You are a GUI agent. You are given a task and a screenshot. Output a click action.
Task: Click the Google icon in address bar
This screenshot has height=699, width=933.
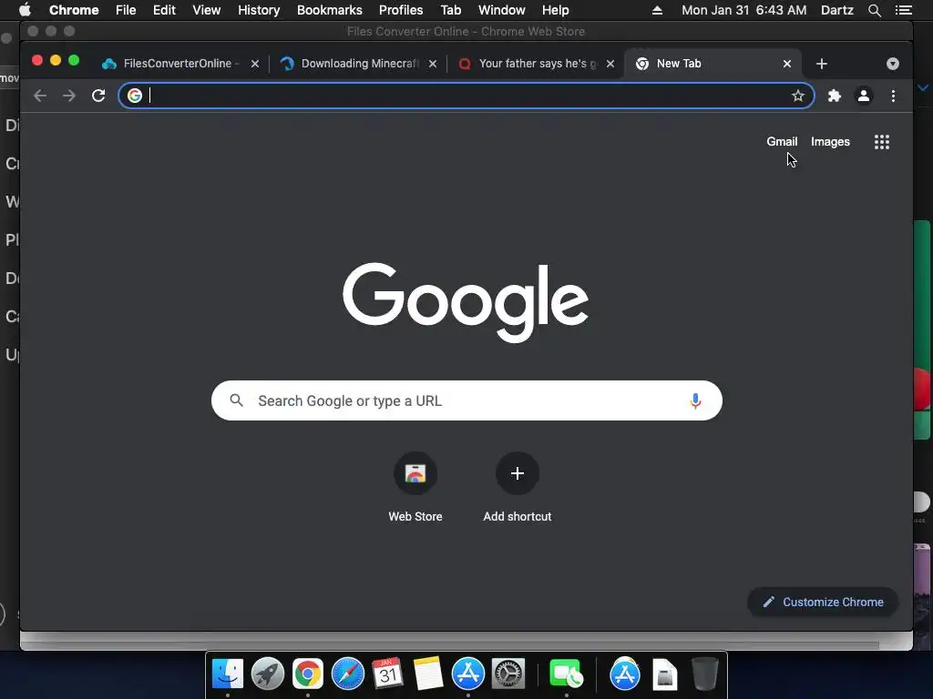point(135,96)
